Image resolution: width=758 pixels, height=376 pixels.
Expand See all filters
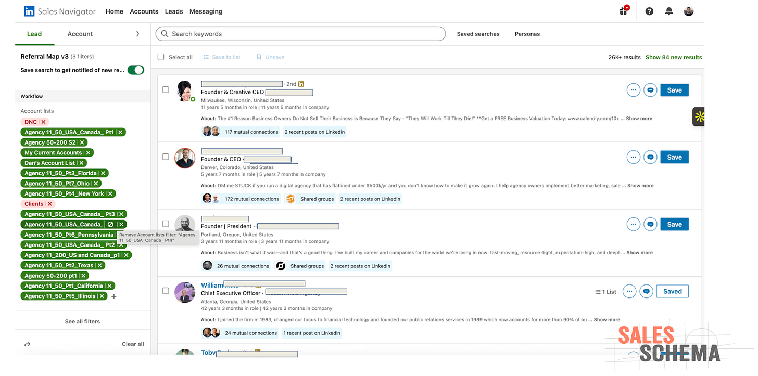point(82,321)
